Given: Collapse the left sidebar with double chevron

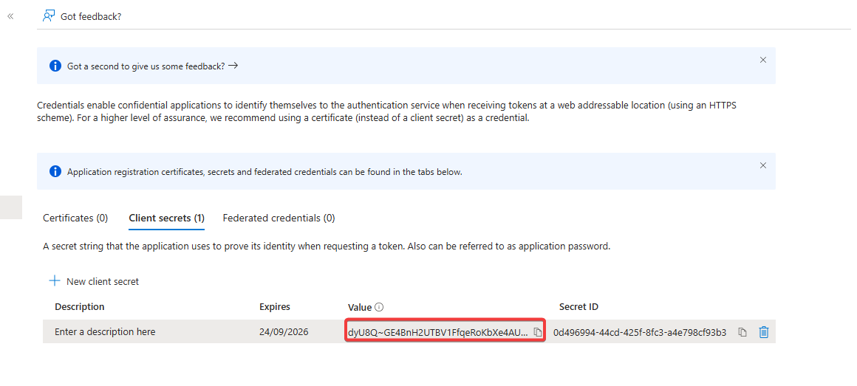Looking at the screenshot, I should point(10,15).
